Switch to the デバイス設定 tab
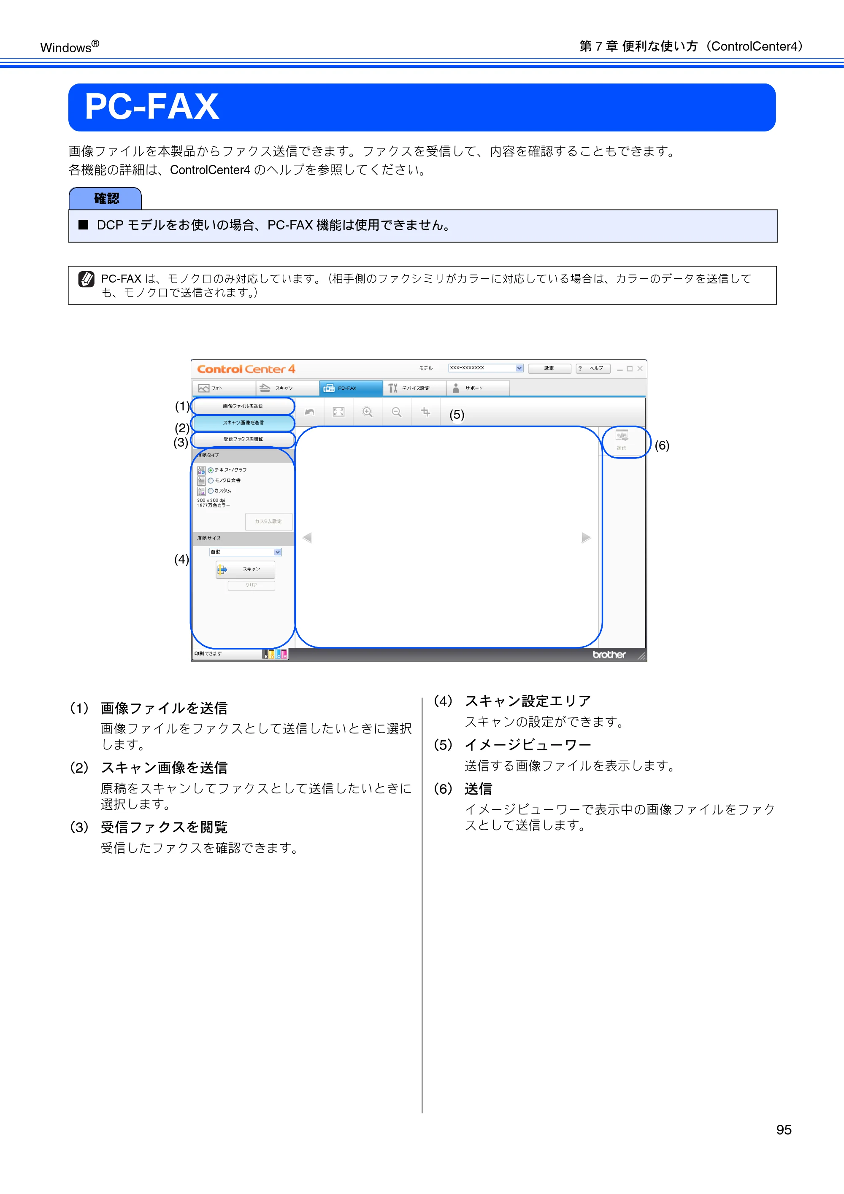The width and height of the screenshot is (844, 1194). (x=415, y=388)
